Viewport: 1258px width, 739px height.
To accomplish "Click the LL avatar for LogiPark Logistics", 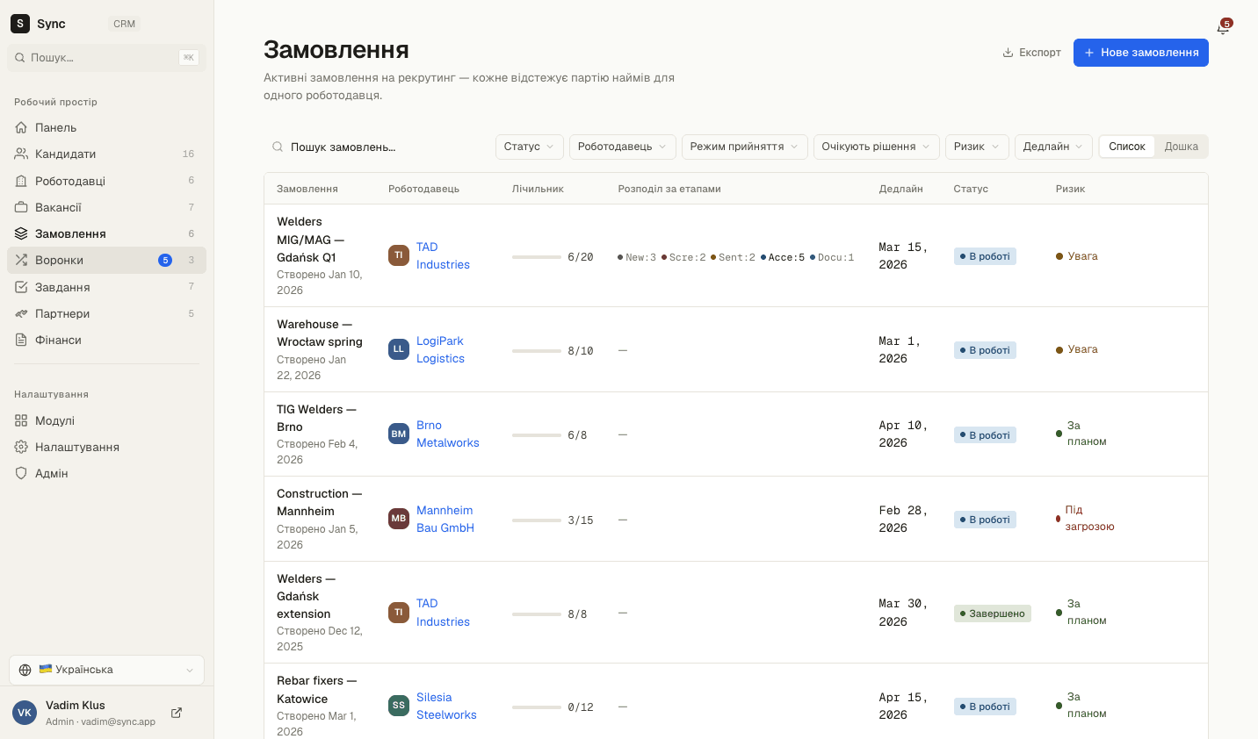I will (399, 349).
